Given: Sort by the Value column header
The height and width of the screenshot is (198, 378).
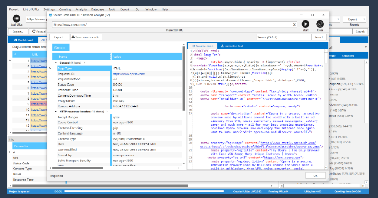Looking at the screenshot, I should point(146,57).
